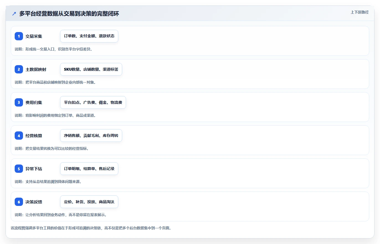Click the step 4 number badge
This screenshot has width=380, height=244.
(19, 136)
